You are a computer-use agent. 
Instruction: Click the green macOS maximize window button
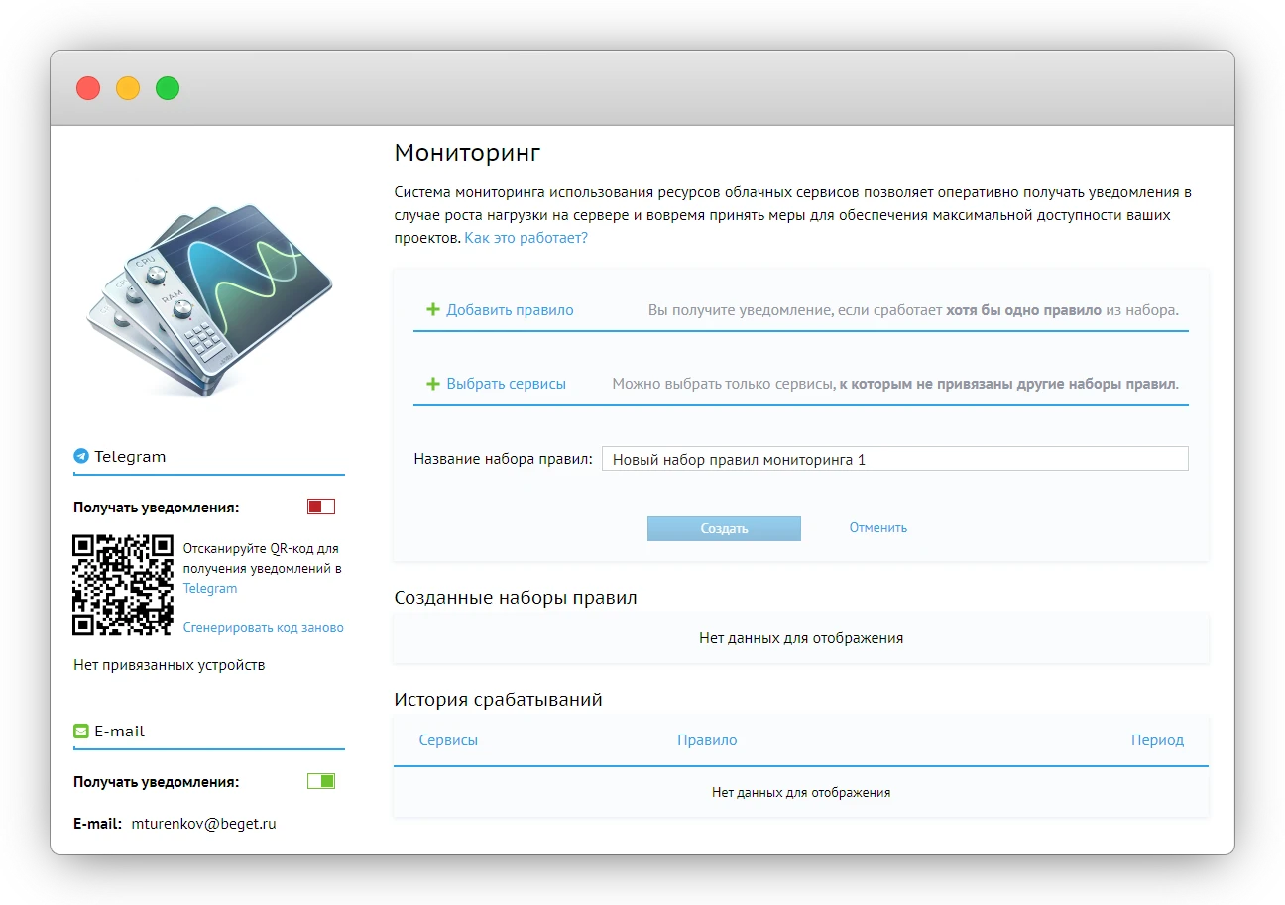(x=168, y=88)
